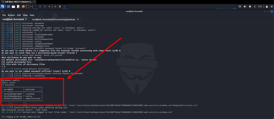Viewport: 274px width, 119px height.
Task: Click '[3] file with list of dictionary files'
Action: [x=24, y=64]
